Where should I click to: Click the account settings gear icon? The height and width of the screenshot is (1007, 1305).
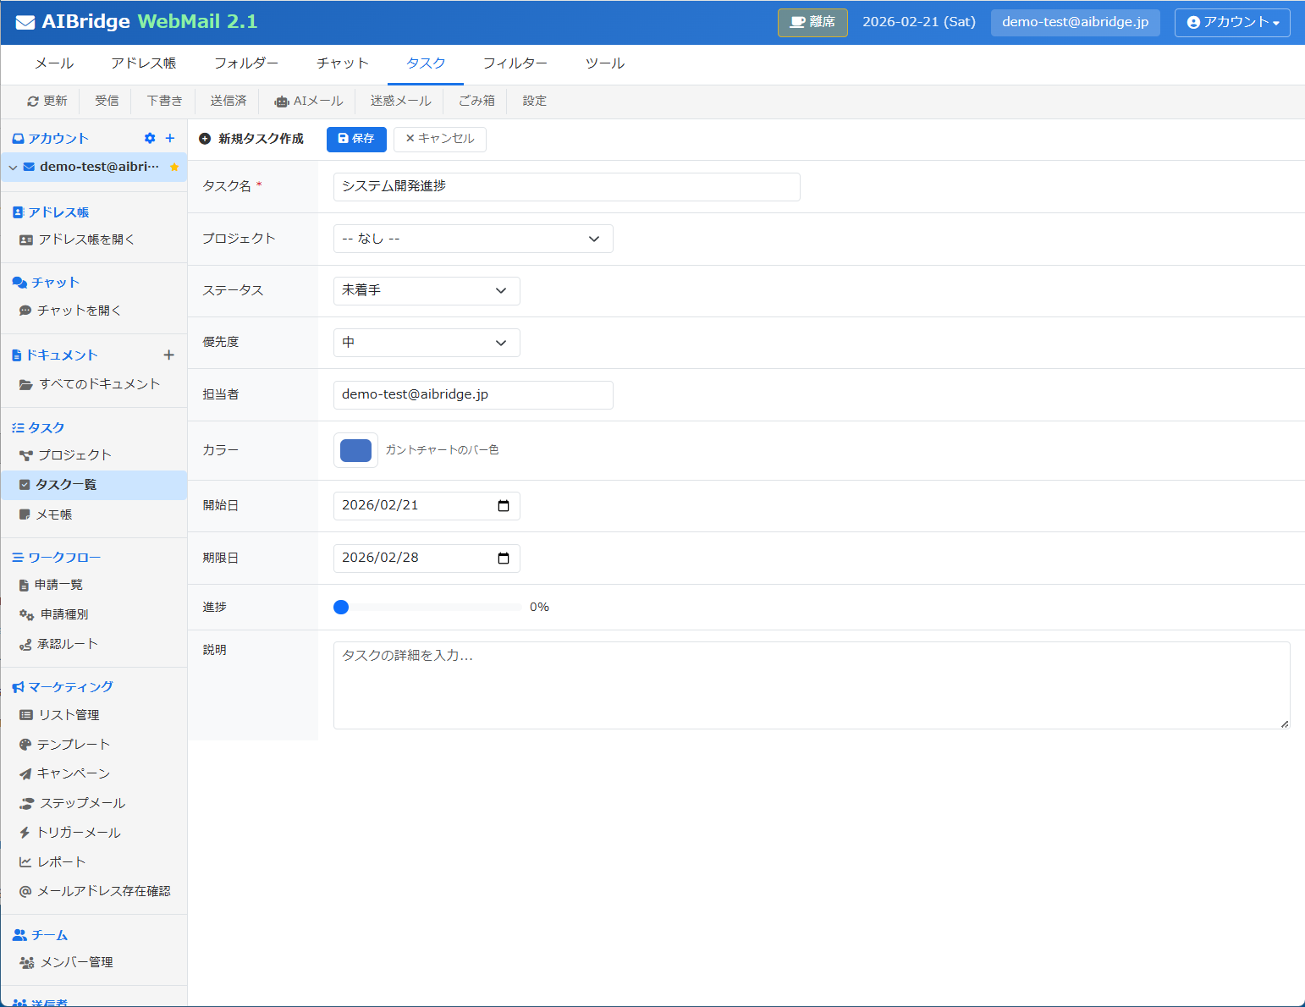pos(150,138)
